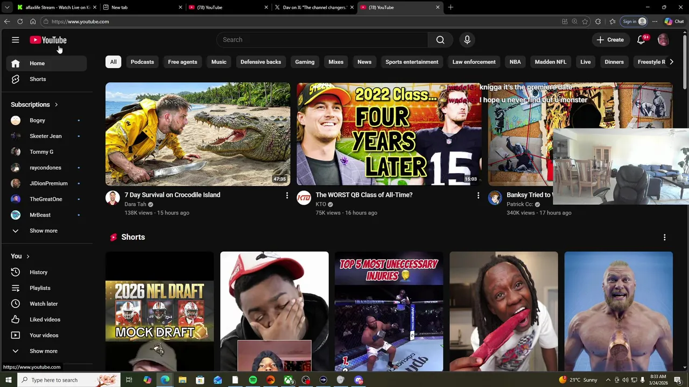Open the weather widget showing 21°C Sunny

[578, 380]
